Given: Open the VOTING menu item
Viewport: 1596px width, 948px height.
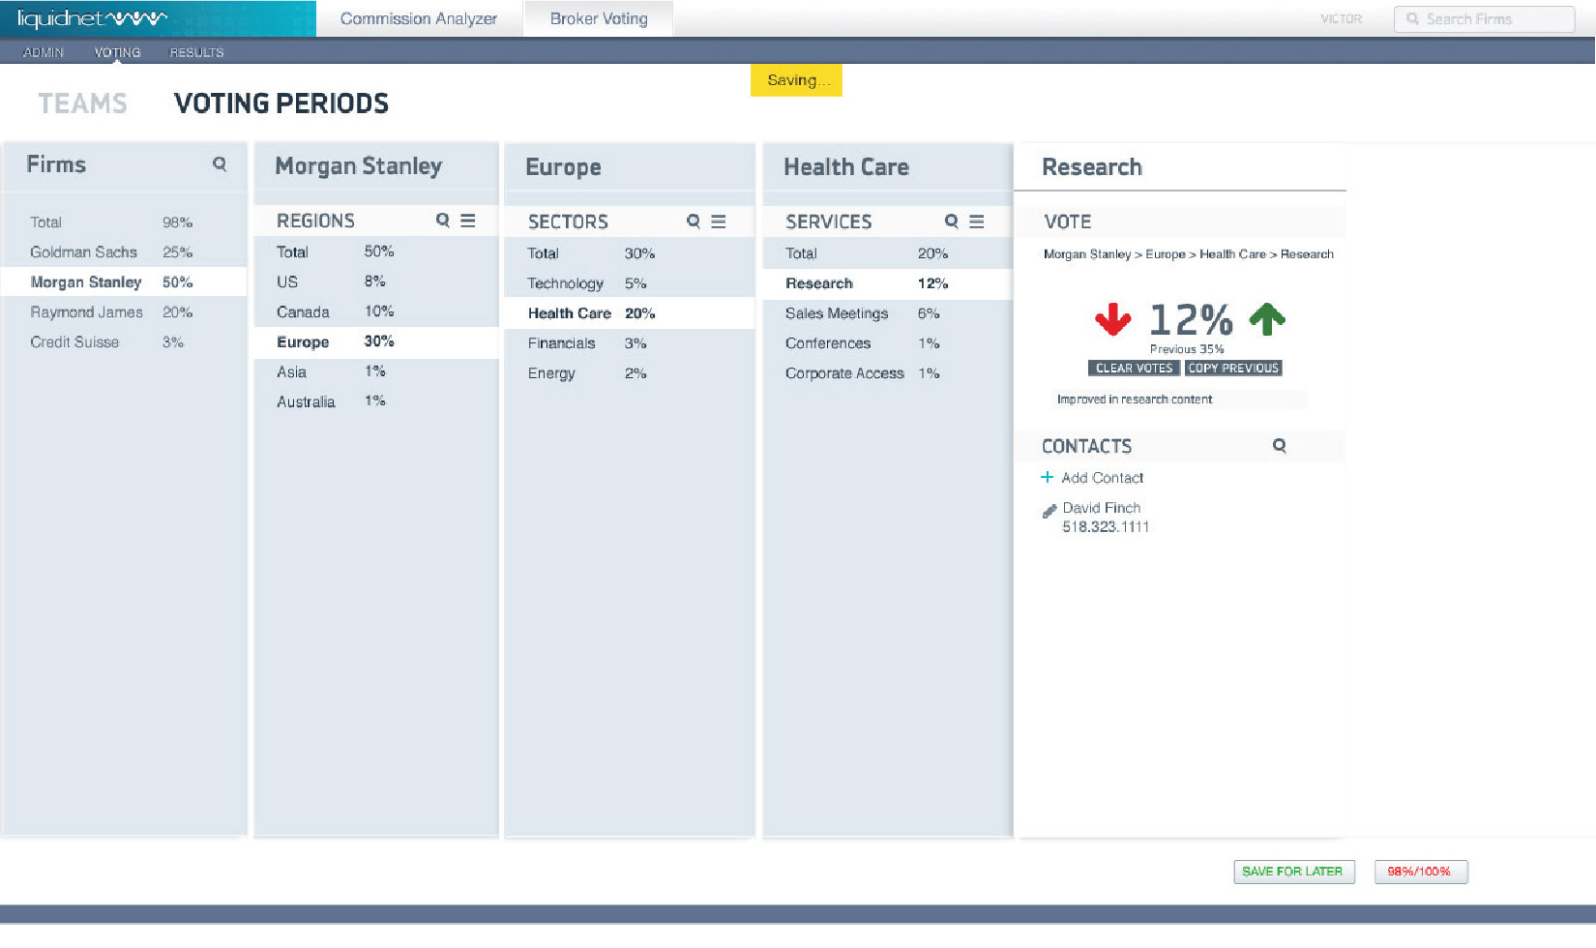Looking at the screenshot, I should (x=117, y=52).
